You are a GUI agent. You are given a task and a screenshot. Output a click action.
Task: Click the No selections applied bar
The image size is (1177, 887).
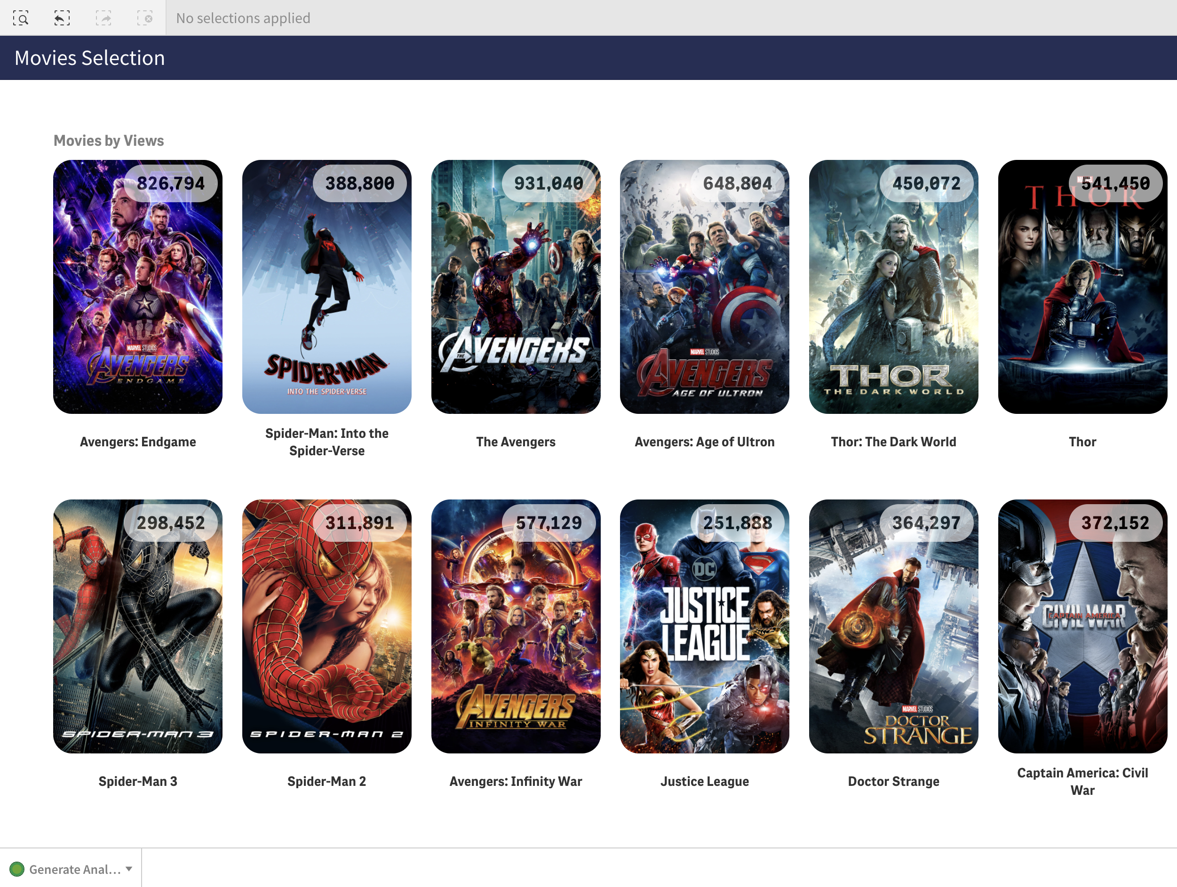(243, 19)
